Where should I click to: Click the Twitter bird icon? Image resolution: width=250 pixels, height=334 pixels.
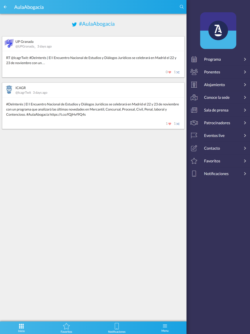tap(74, 24)
